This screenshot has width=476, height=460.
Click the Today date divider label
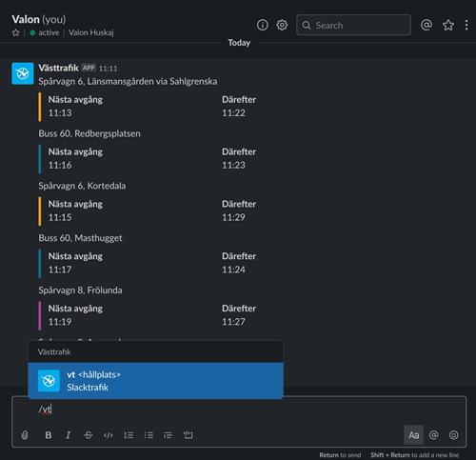(239, 43)
